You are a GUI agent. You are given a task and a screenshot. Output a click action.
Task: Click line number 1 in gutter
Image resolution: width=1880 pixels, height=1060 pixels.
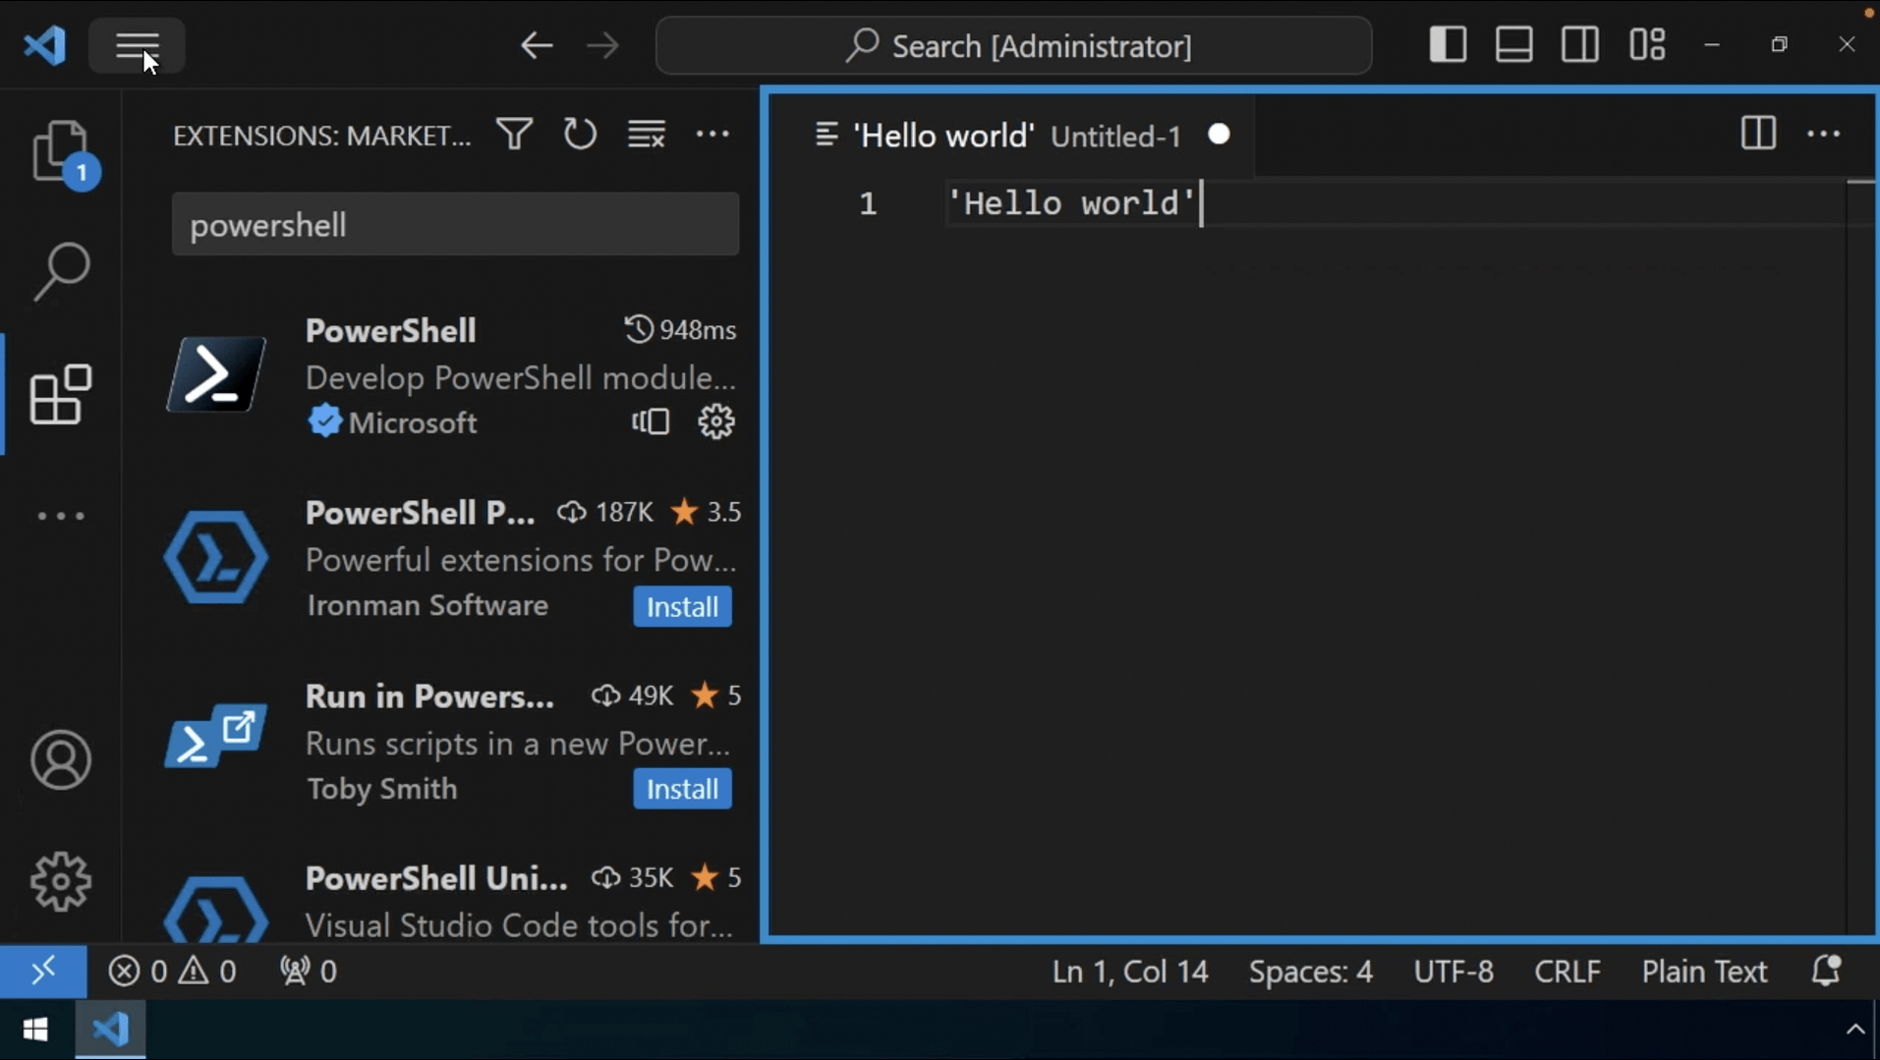[x=867, y=203]
